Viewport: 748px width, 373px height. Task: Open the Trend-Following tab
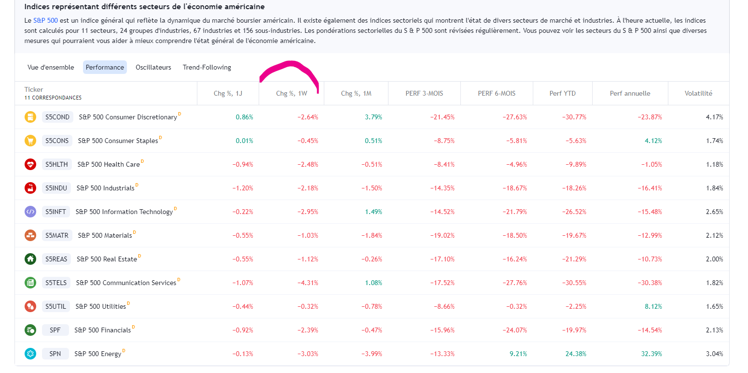coord(207,68)
